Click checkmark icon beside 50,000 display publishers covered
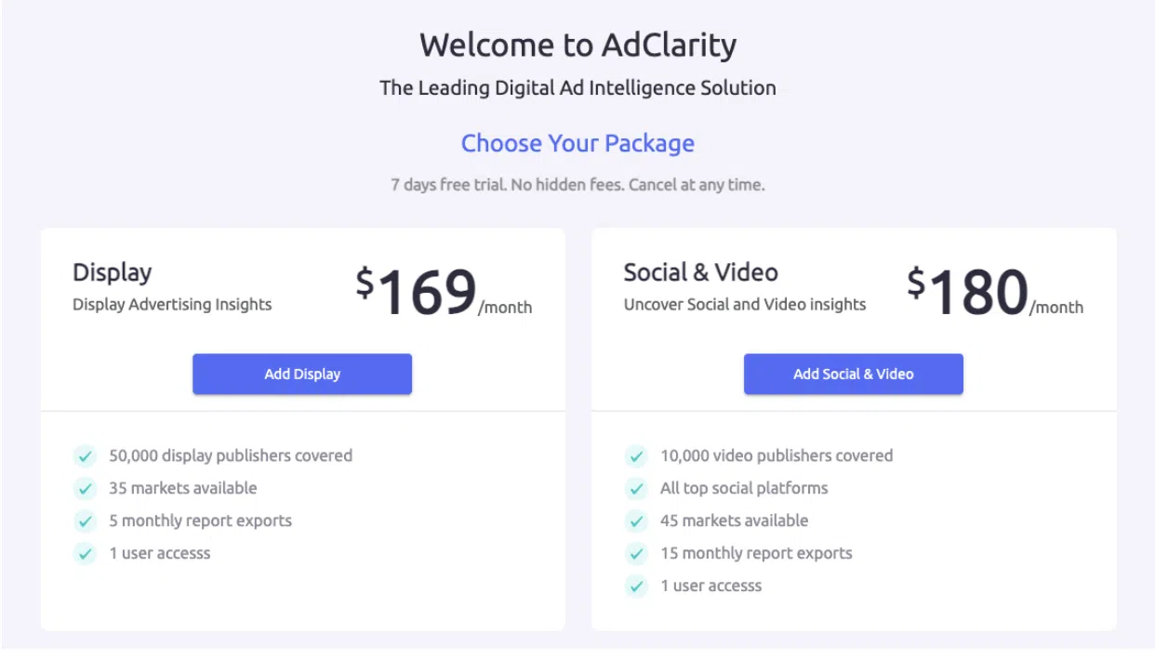 coord(86,456)
